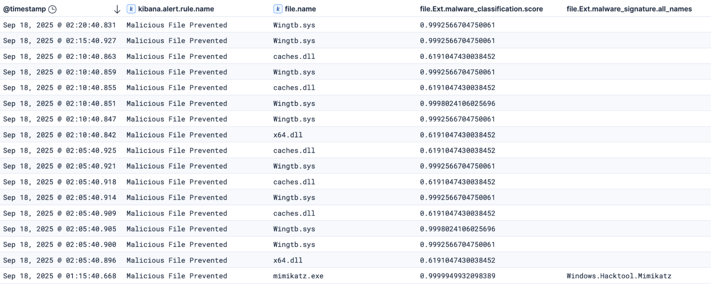
Task: Click x64.dll in the 02:10:40.842 row
Action: click(287, 135)
